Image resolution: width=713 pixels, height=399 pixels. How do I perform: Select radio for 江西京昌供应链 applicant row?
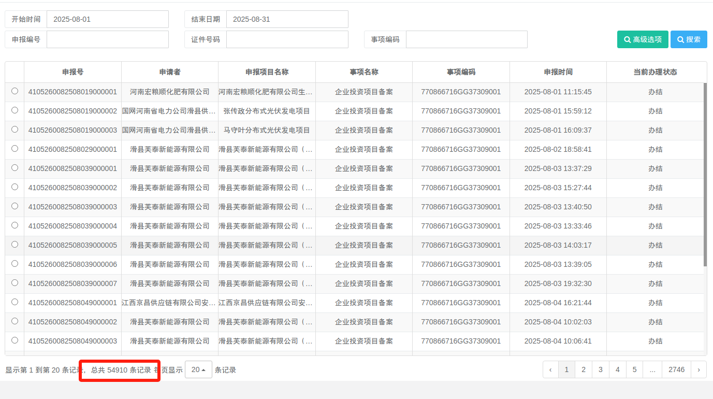pyautogui.click(x=14, y=302)
